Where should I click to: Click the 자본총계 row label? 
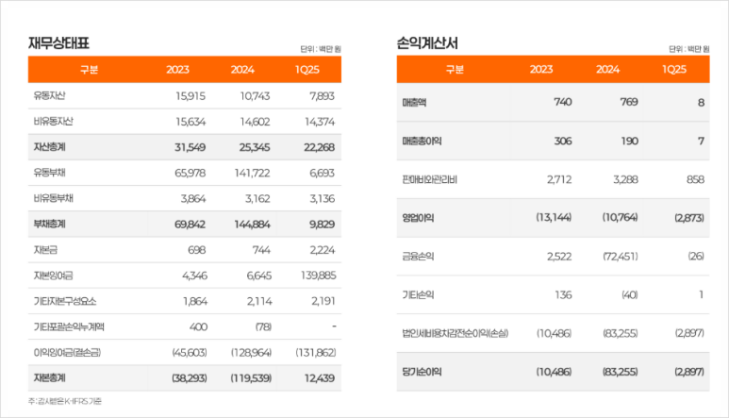pyautogui.click(x=49, y=377)
